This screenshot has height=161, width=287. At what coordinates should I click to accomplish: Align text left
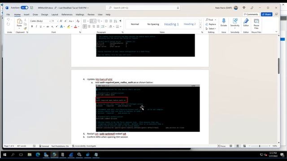[85, 27]
